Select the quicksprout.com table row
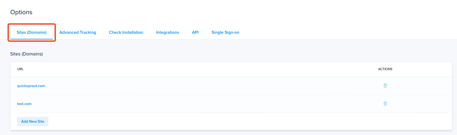The width and height of the screenshot is (457, 135). (231, 86)
